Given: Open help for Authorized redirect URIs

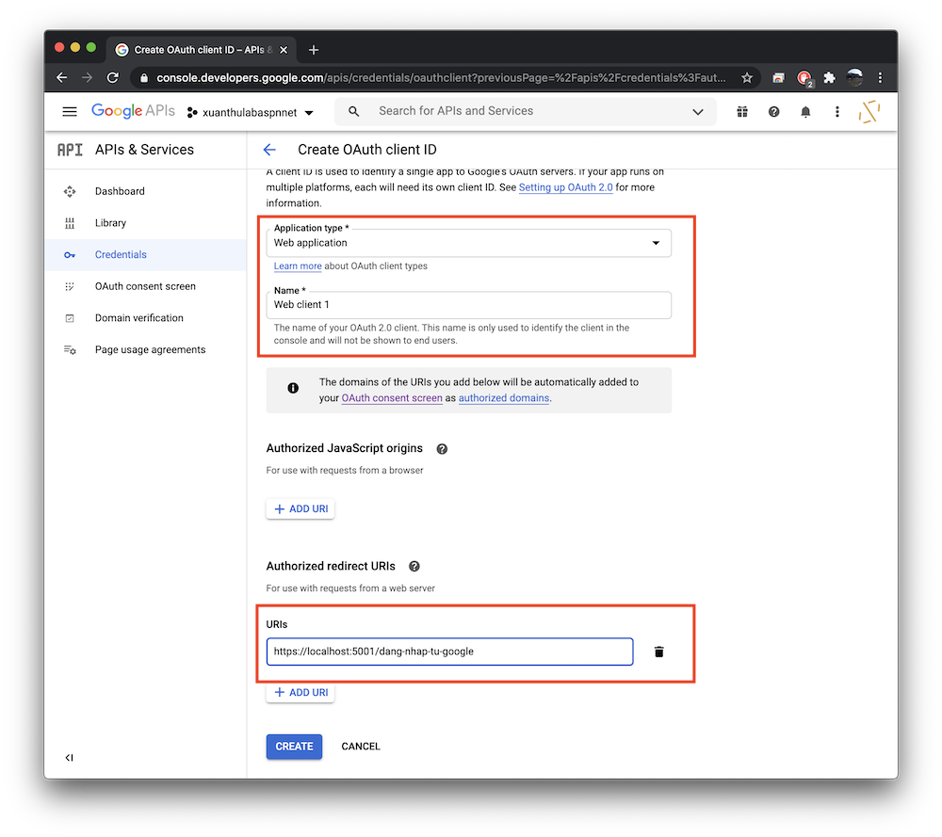Looking at the screenshot, I should pyautogui.click(x=414, y=566).
